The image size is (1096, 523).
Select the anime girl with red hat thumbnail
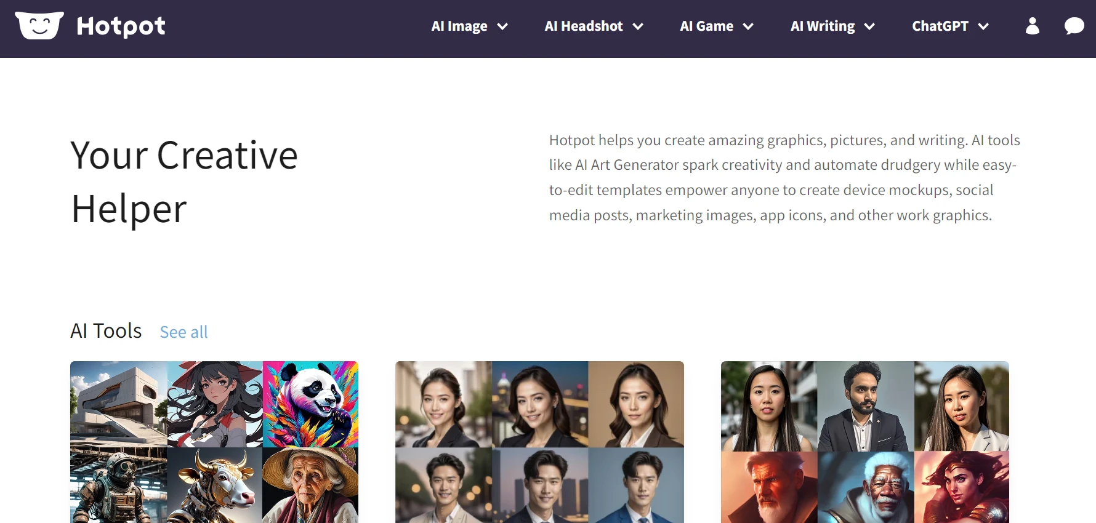[x=215, y=404]
